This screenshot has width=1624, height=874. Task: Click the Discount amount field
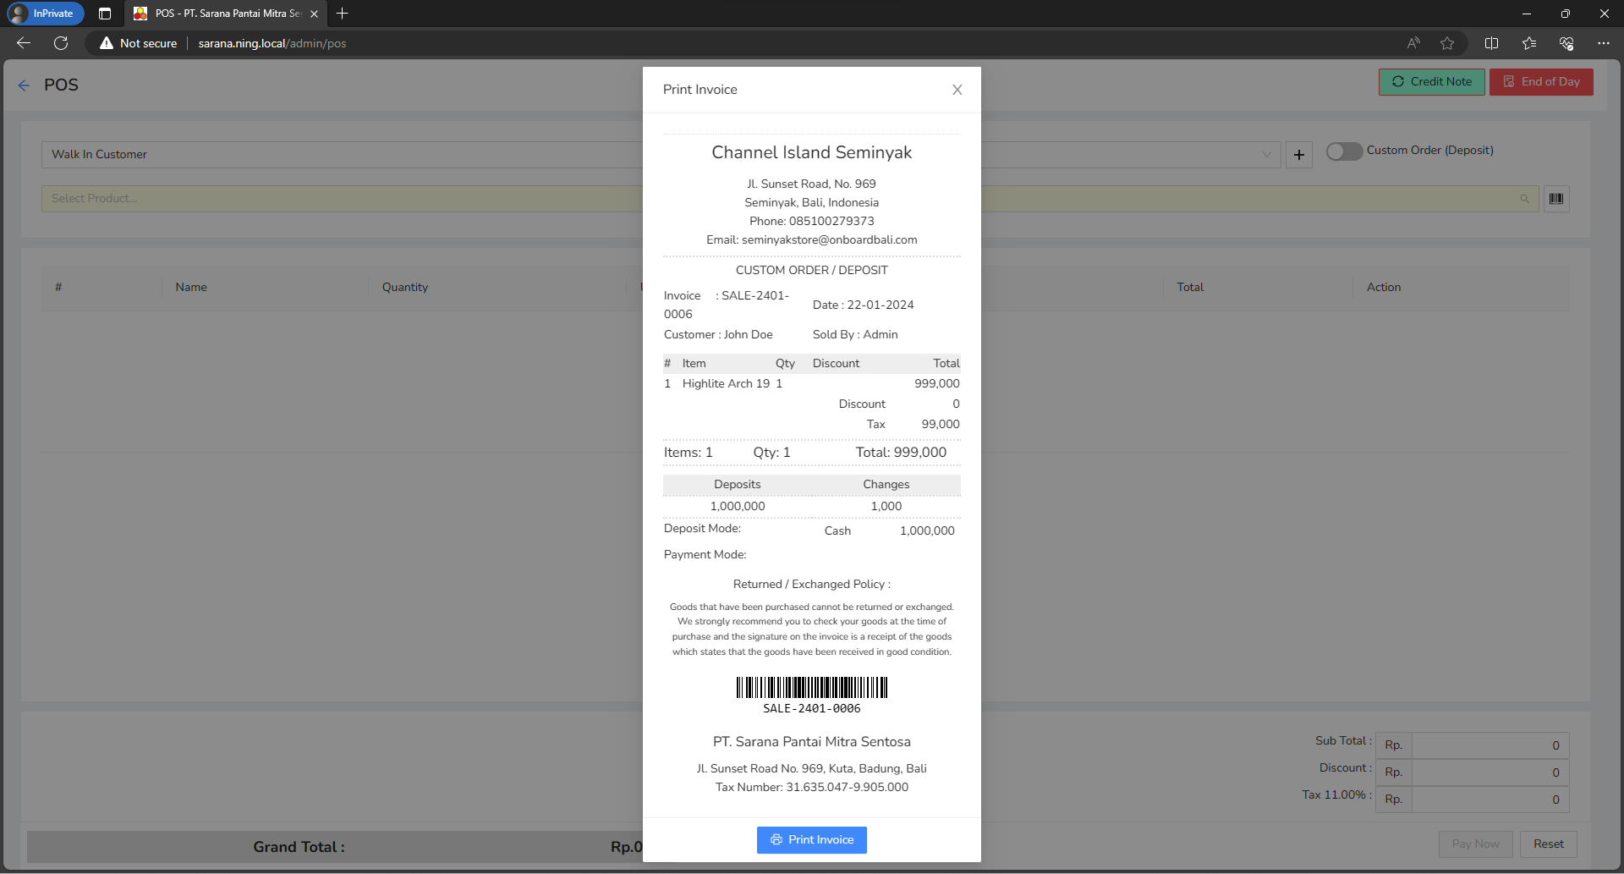point(1490,772)
